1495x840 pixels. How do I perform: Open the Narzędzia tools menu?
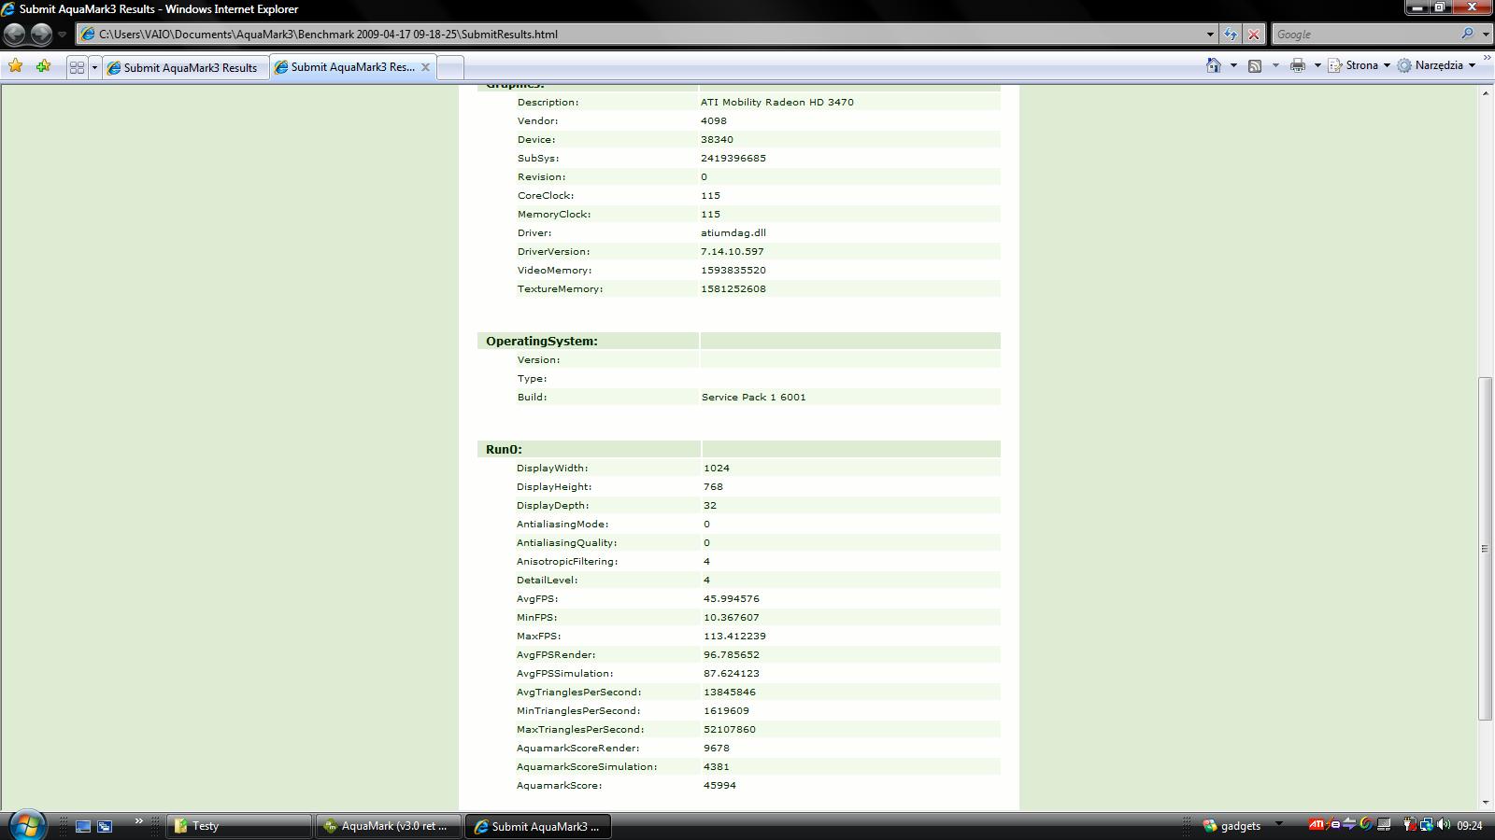[1436, 65]
